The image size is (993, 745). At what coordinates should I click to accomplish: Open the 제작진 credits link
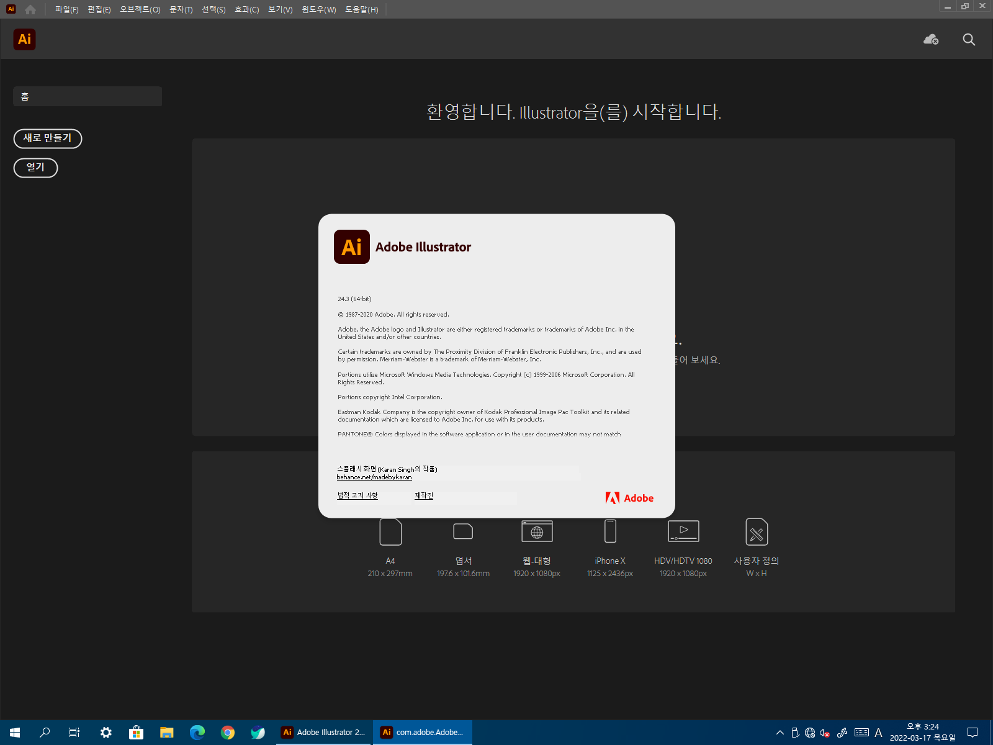coord(424,495)
